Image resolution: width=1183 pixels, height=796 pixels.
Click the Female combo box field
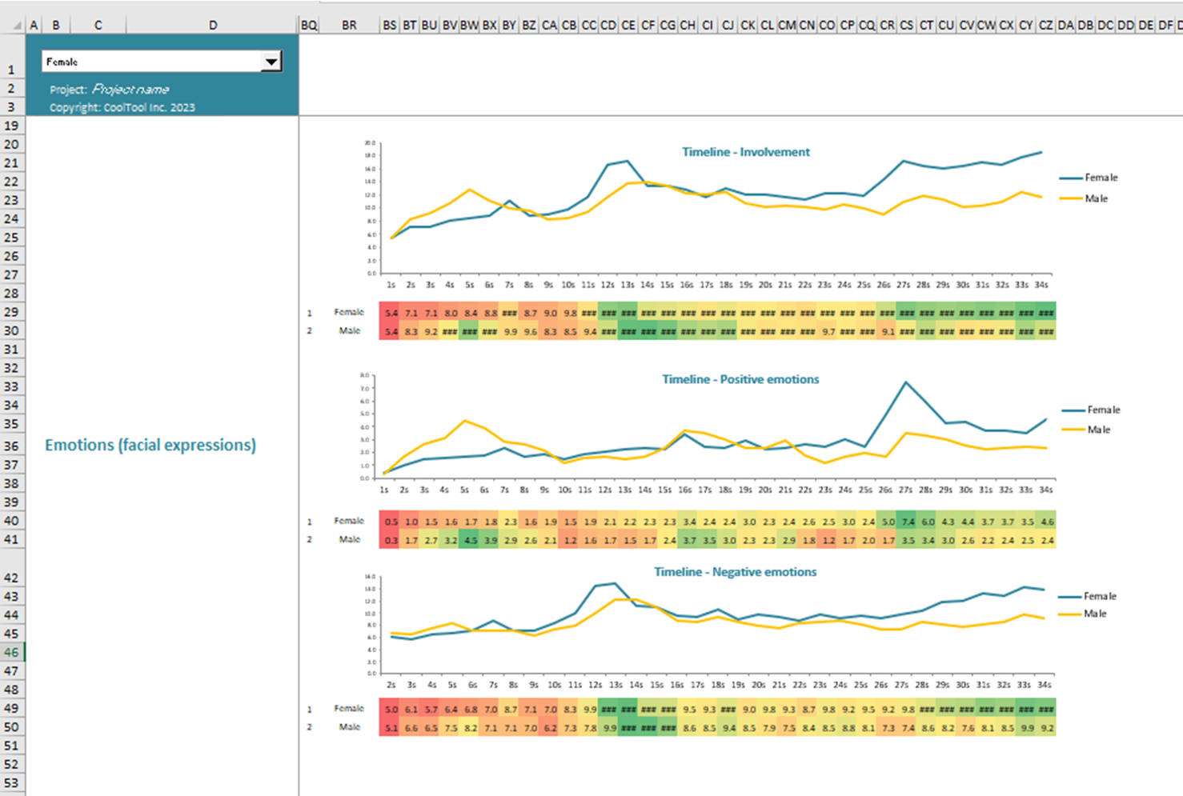(152, 62)
